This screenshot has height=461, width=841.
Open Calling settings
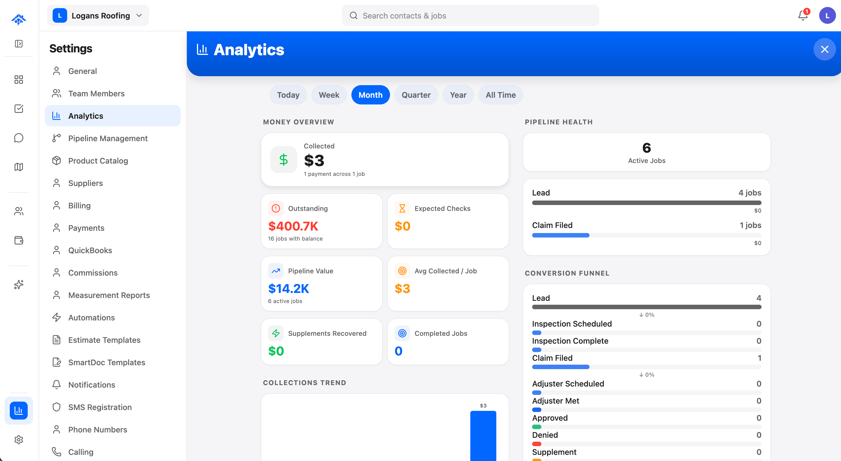tap(113, 452)
